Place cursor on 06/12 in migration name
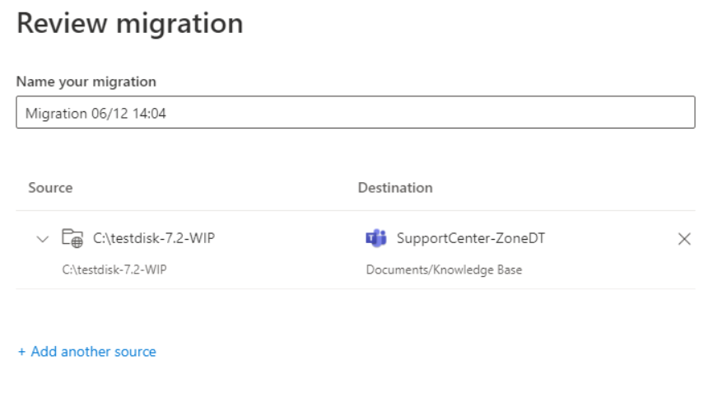The height and width of the screenshot is (403, 727). click(x=110, y=113)
